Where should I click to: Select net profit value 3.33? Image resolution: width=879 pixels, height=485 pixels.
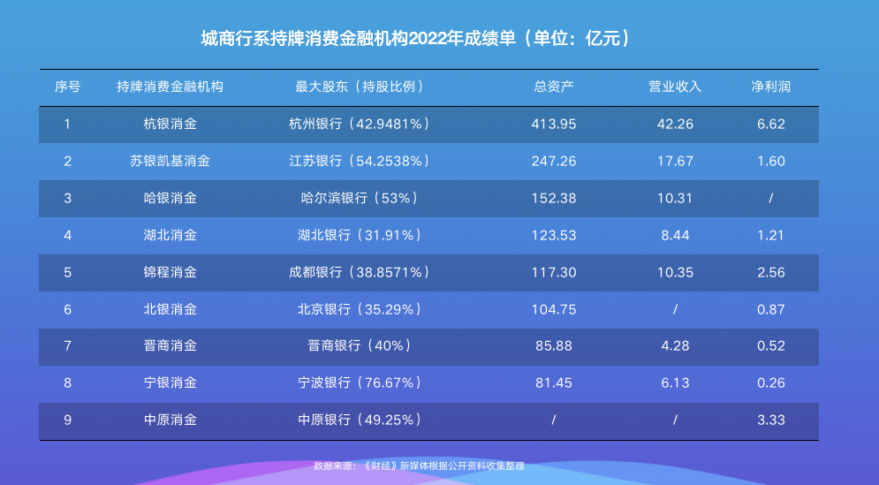pos(771,420)
